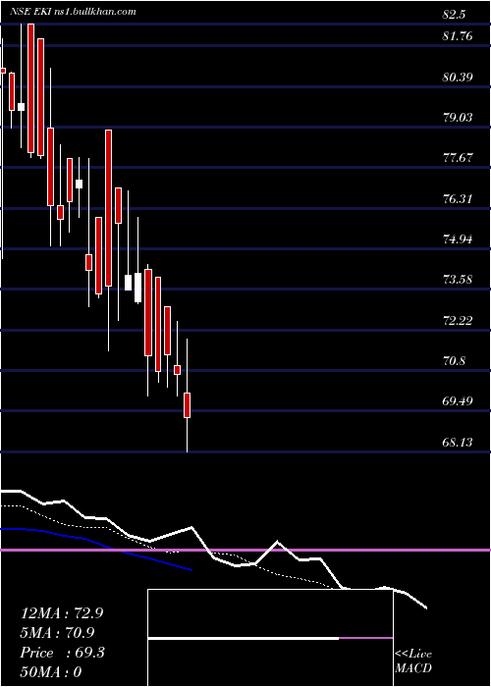The image size is (491, 687).
Task: Click the 68.13 price level label
Action: click(458, 443)
